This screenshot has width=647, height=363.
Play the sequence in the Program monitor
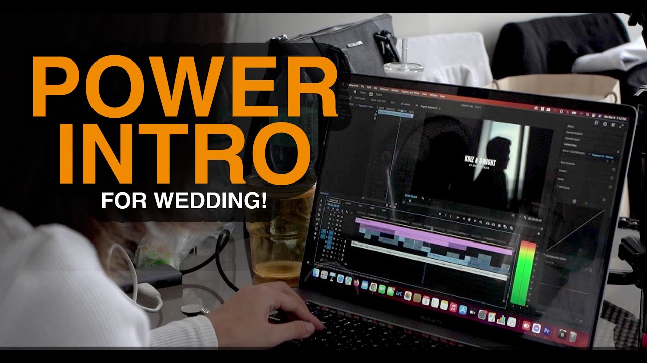click(469, 220)
